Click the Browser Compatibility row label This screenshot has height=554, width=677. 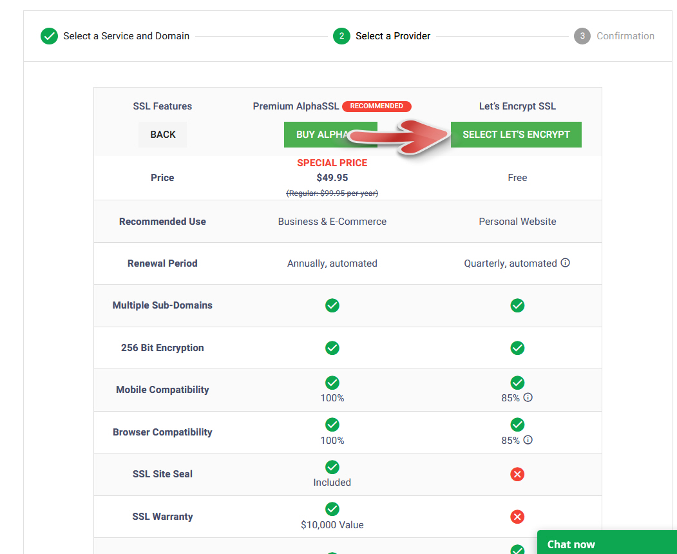[162, 432]
